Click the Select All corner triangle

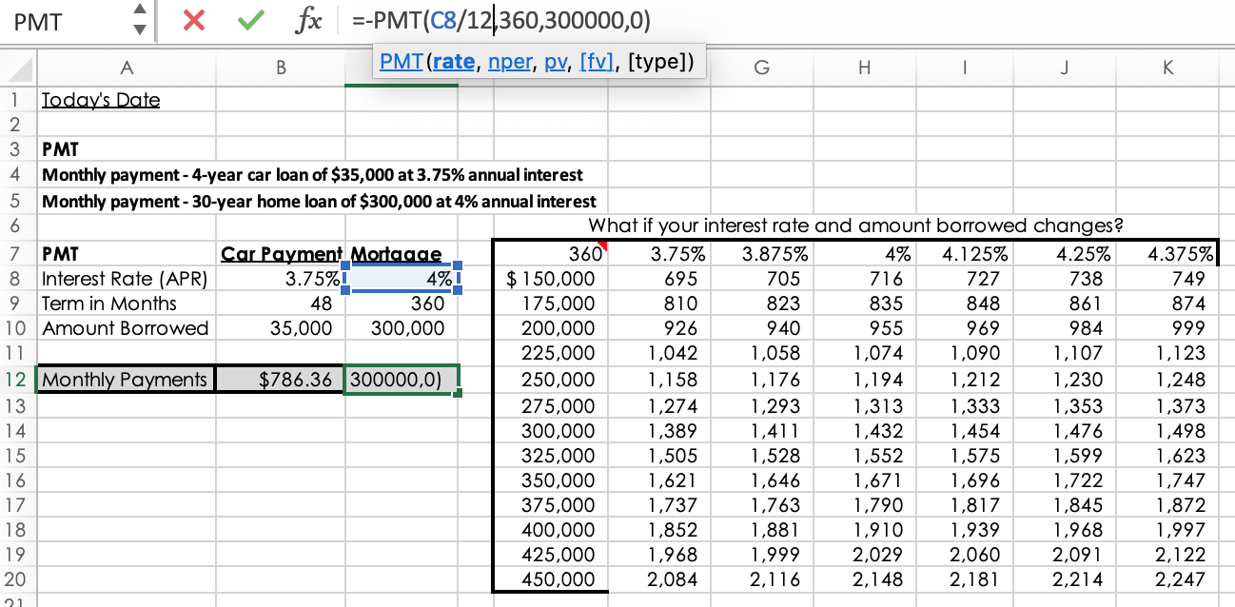click(19, 69)
